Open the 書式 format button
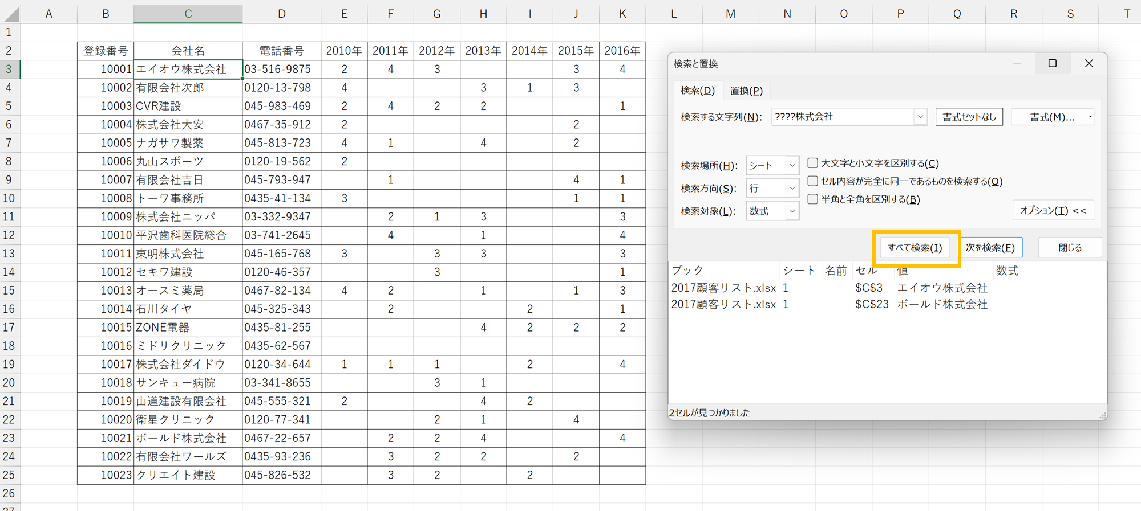 pos(1051,117)
